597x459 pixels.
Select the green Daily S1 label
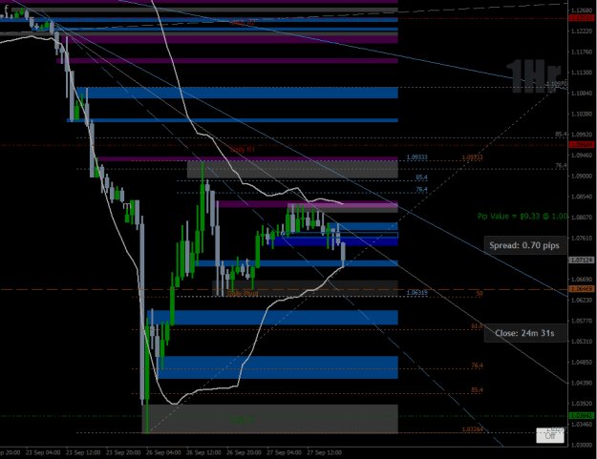[242, 420]
